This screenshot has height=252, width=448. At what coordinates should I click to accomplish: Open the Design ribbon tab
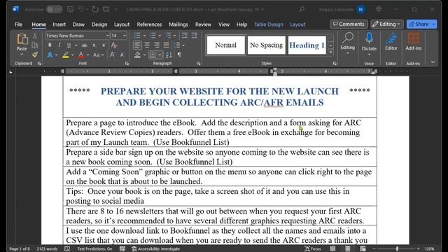coord(99,24)
